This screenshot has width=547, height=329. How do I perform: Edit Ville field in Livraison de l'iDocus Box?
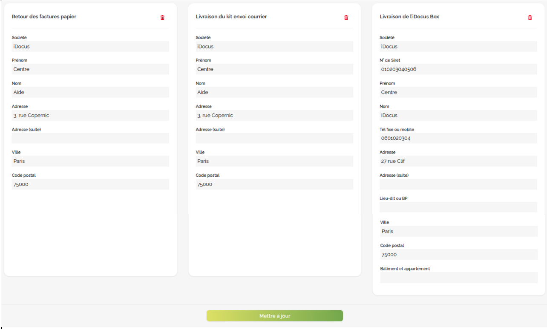(459, 231)
